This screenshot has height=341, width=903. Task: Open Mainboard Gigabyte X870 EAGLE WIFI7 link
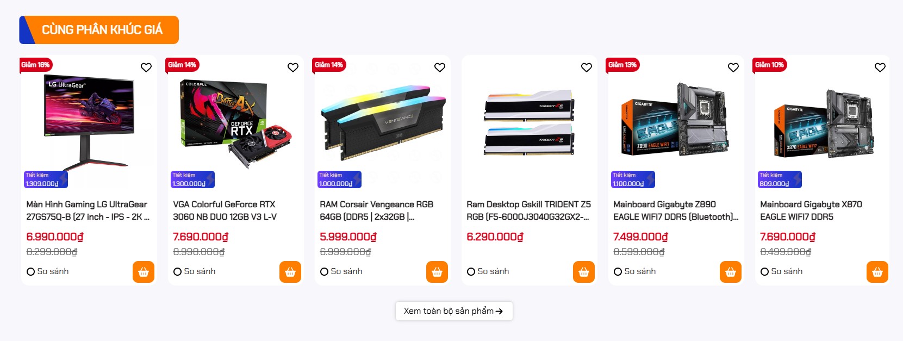(811, 210)
